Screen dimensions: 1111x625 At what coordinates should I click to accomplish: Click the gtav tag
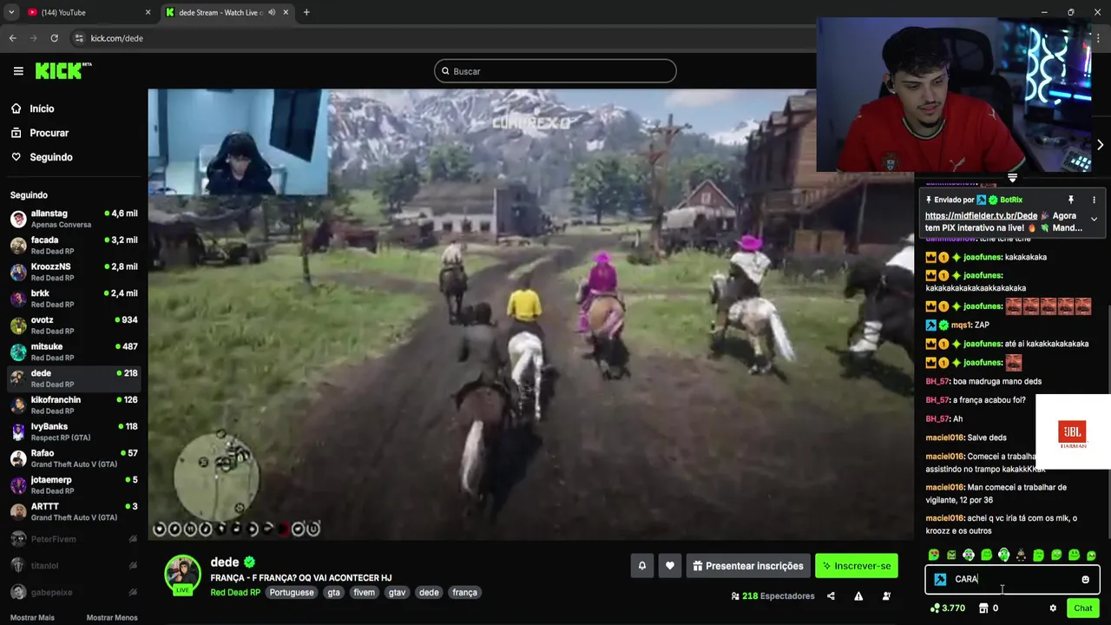[397, 593]
